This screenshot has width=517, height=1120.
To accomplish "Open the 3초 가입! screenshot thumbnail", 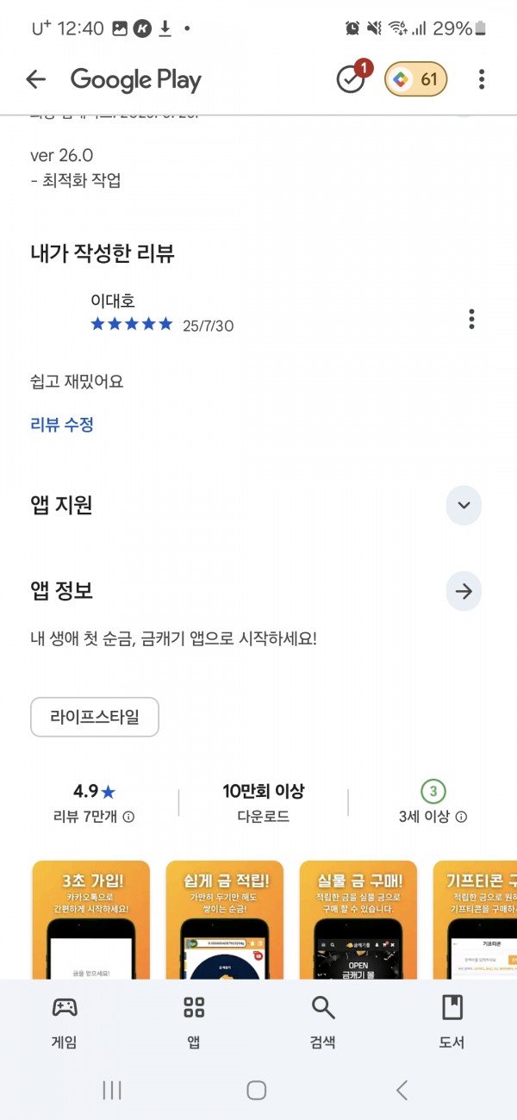I will [x=90, y=920].
